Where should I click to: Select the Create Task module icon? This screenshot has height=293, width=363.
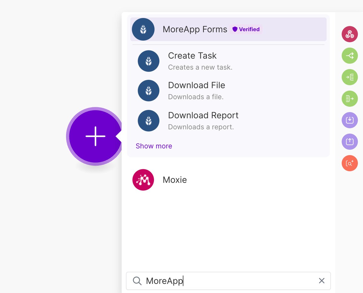pyautogui.click(x=149, y=61)
